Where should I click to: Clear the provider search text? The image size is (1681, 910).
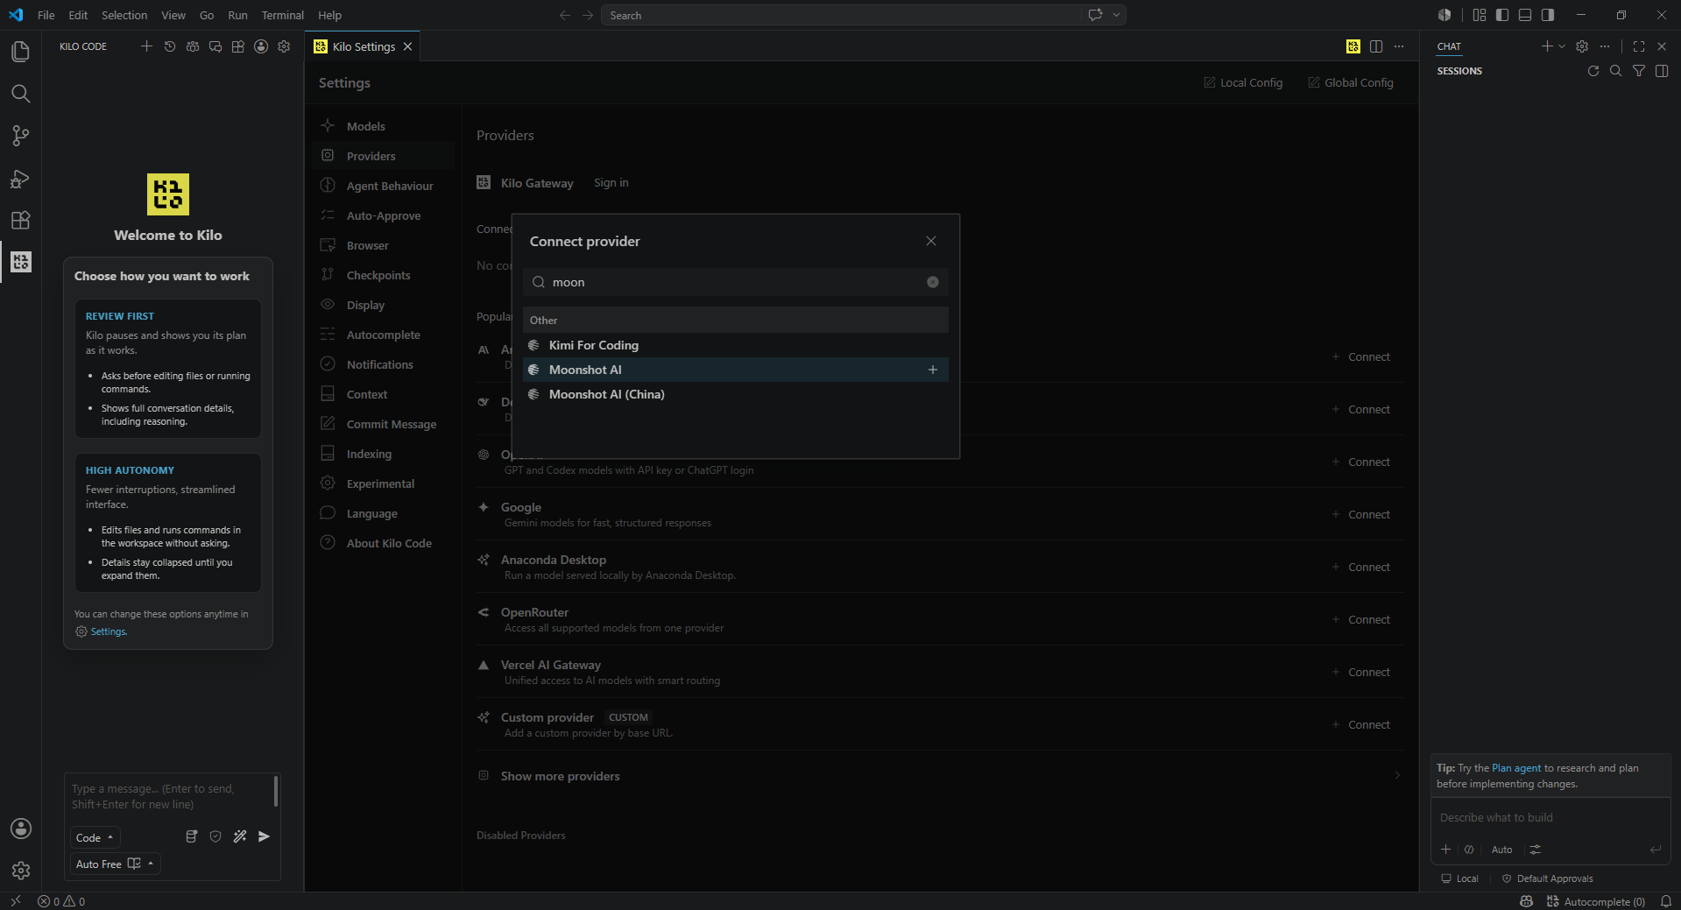click(933, 282)
